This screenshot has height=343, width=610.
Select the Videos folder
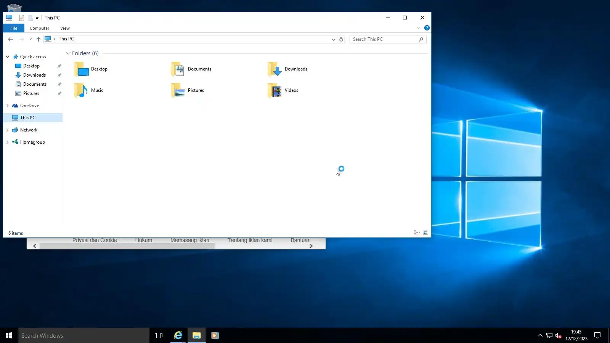point(283,90)
